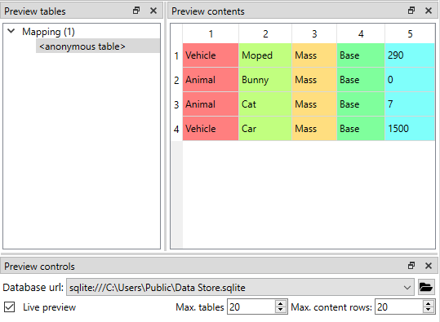Select row header 2
Image resolution: width=440 pixels, height=322 pixels.
(176, 80)
